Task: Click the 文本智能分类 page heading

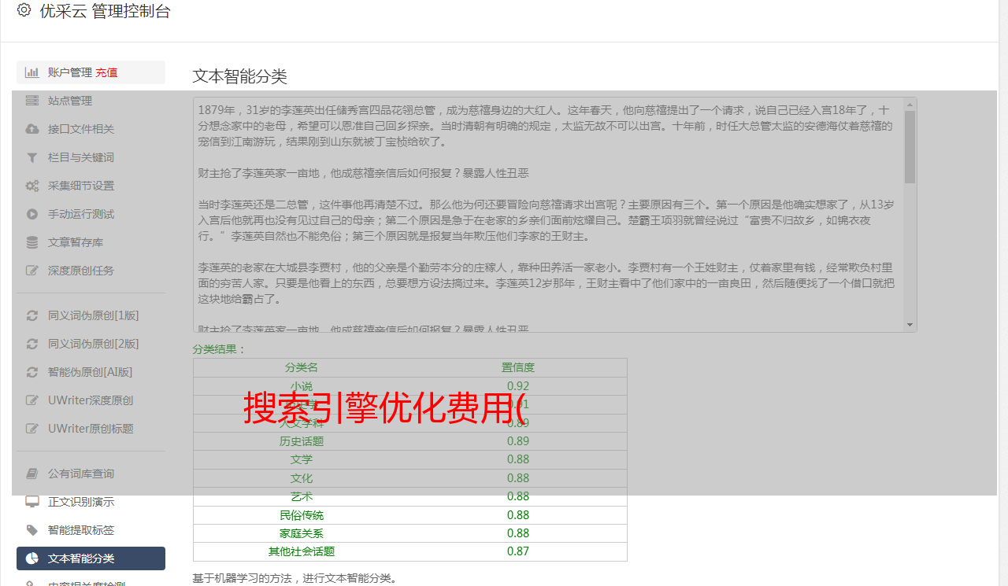Action: coord(240,76)
